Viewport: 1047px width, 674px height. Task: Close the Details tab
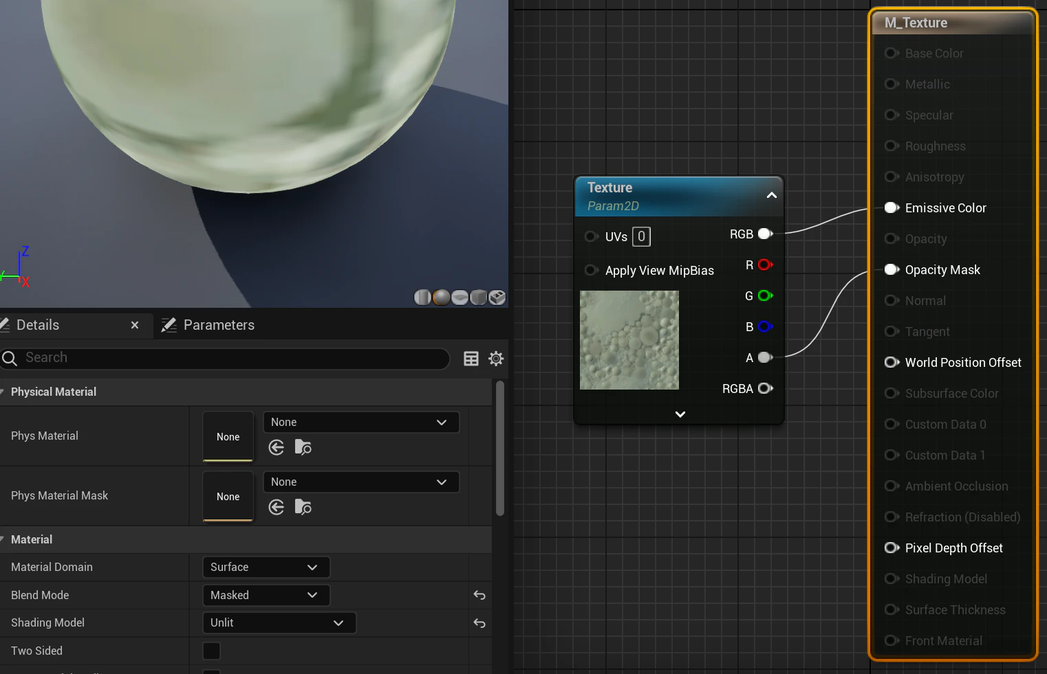pyautogui.click(x=135, y=325)
